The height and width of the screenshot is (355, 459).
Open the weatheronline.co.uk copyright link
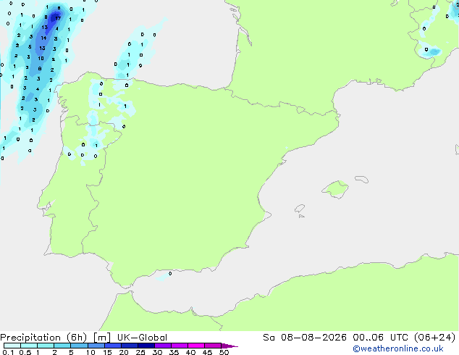[x=398, y=348]
